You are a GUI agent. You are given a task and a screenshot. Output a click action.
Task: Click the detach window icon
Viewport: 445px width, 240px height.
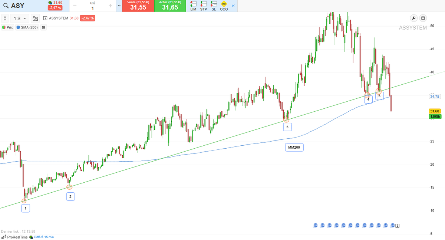[x=423, y=18]
